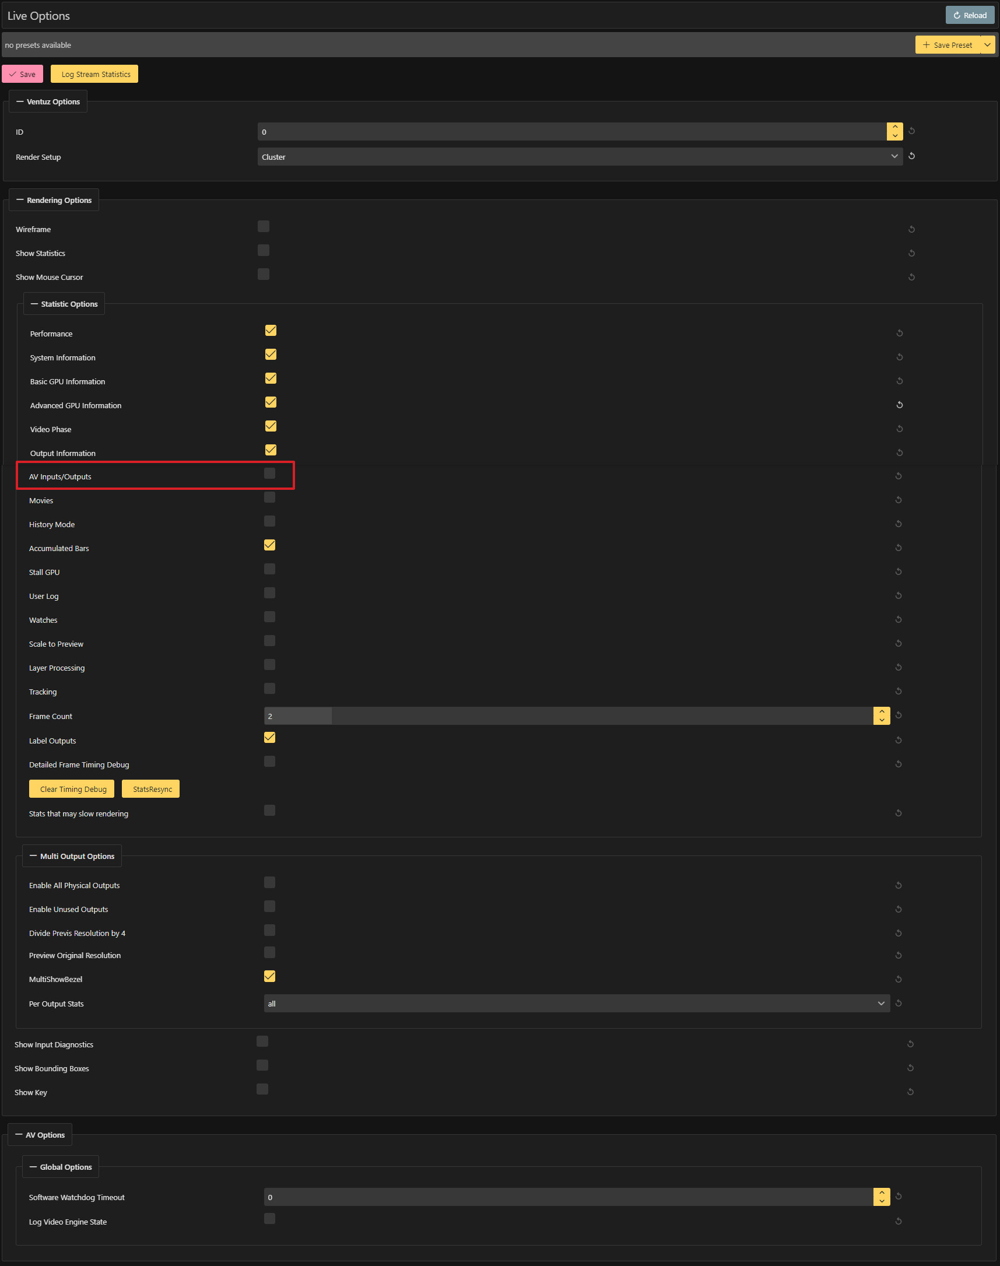The image size is (1000, 1266).
Task: Open the Save Preset dropdown arrow
Action: pos(987,45)
